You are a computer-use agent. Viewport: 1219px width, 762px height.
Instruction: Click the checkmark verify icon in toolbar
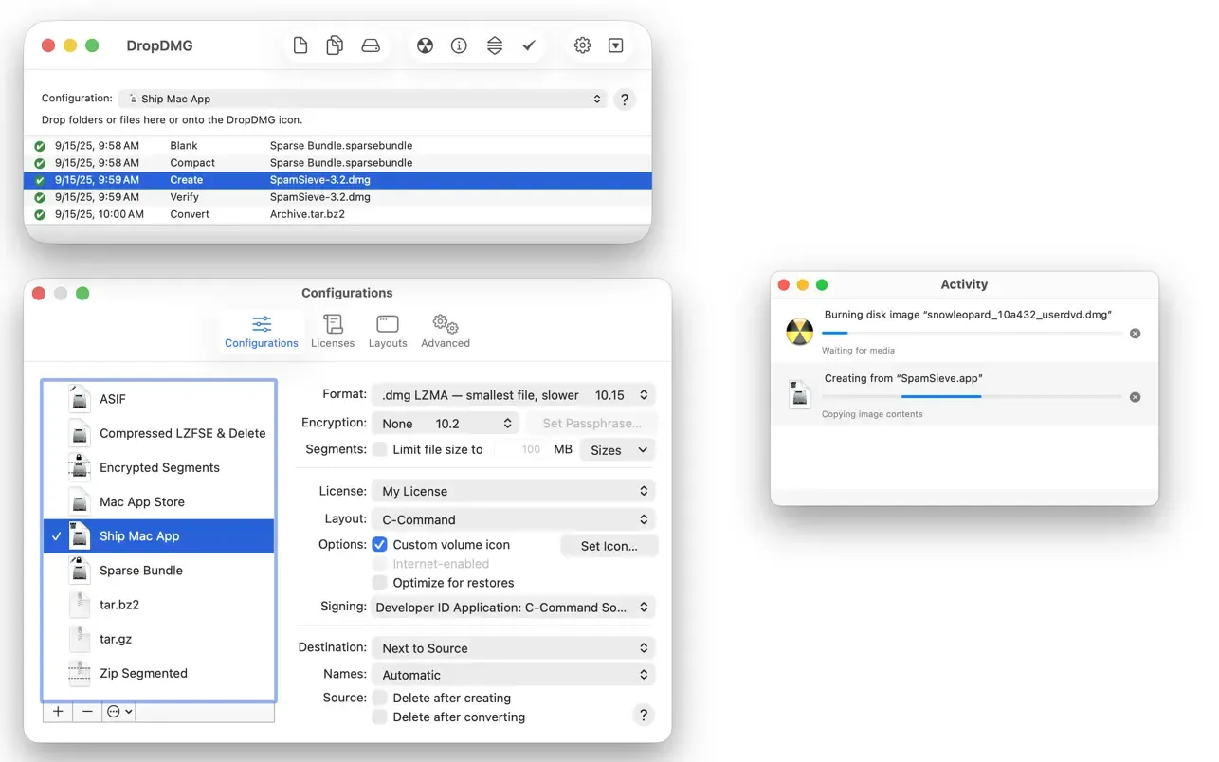(x=529, y=45)
